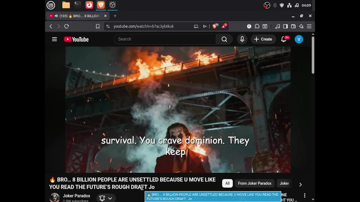Open the sound tray applet
This screenshot has height=202, width=360.
pos(297,5)
